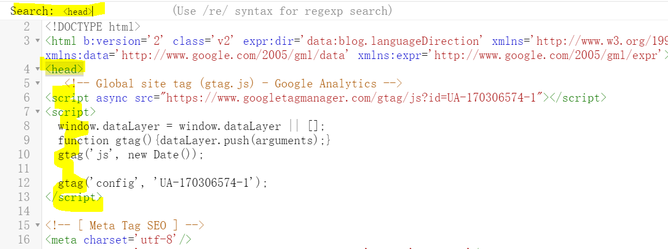Collapse the script block arrow on line 7
Image resolution: width=668 pixels, height=249 pixels.
pyautogui.click(x=38, y=112)
